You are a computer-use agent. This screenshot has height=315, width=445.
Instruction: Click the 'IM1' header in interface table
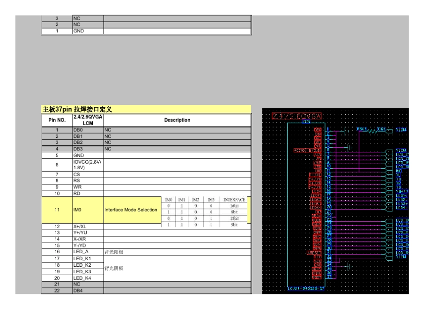(x=182, y=200)
